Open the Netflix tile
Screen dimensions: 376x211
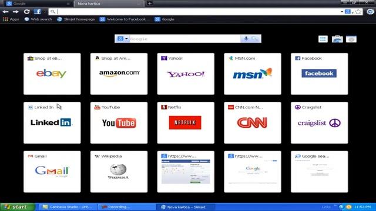[186, 122]
